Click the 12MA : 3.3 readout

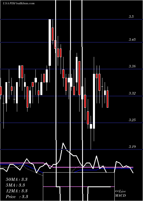point(17,191)
